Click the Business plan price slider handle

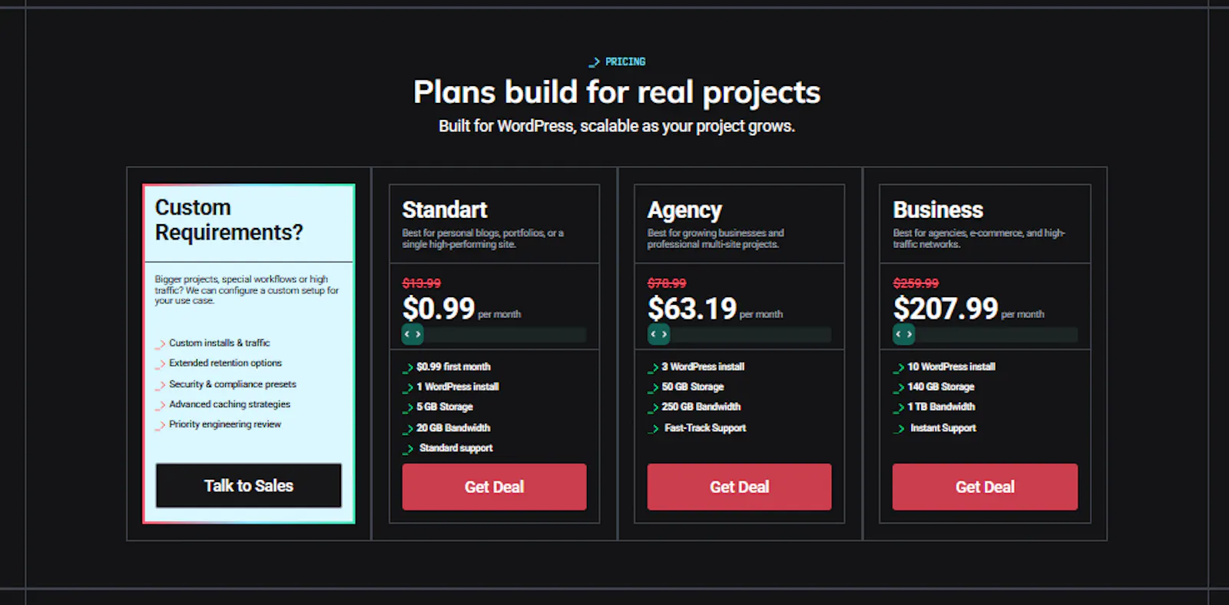[903, 334]
